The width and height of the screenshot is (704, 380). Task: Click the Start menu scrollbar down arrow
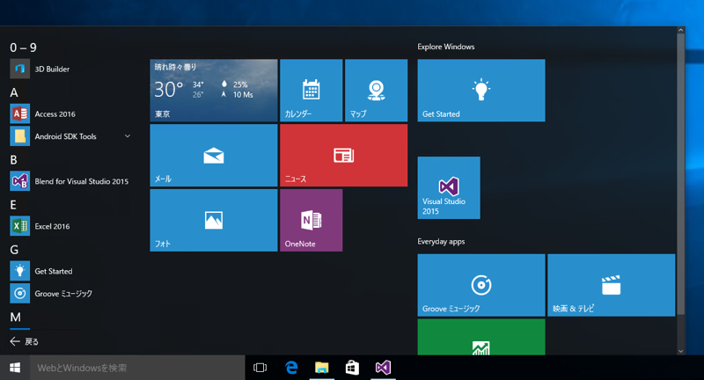click(x=680, y=351)
